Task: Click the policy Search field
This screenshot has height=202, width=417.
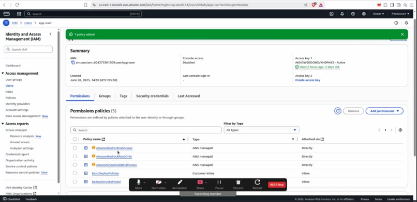Action: [x=146, y=130]
